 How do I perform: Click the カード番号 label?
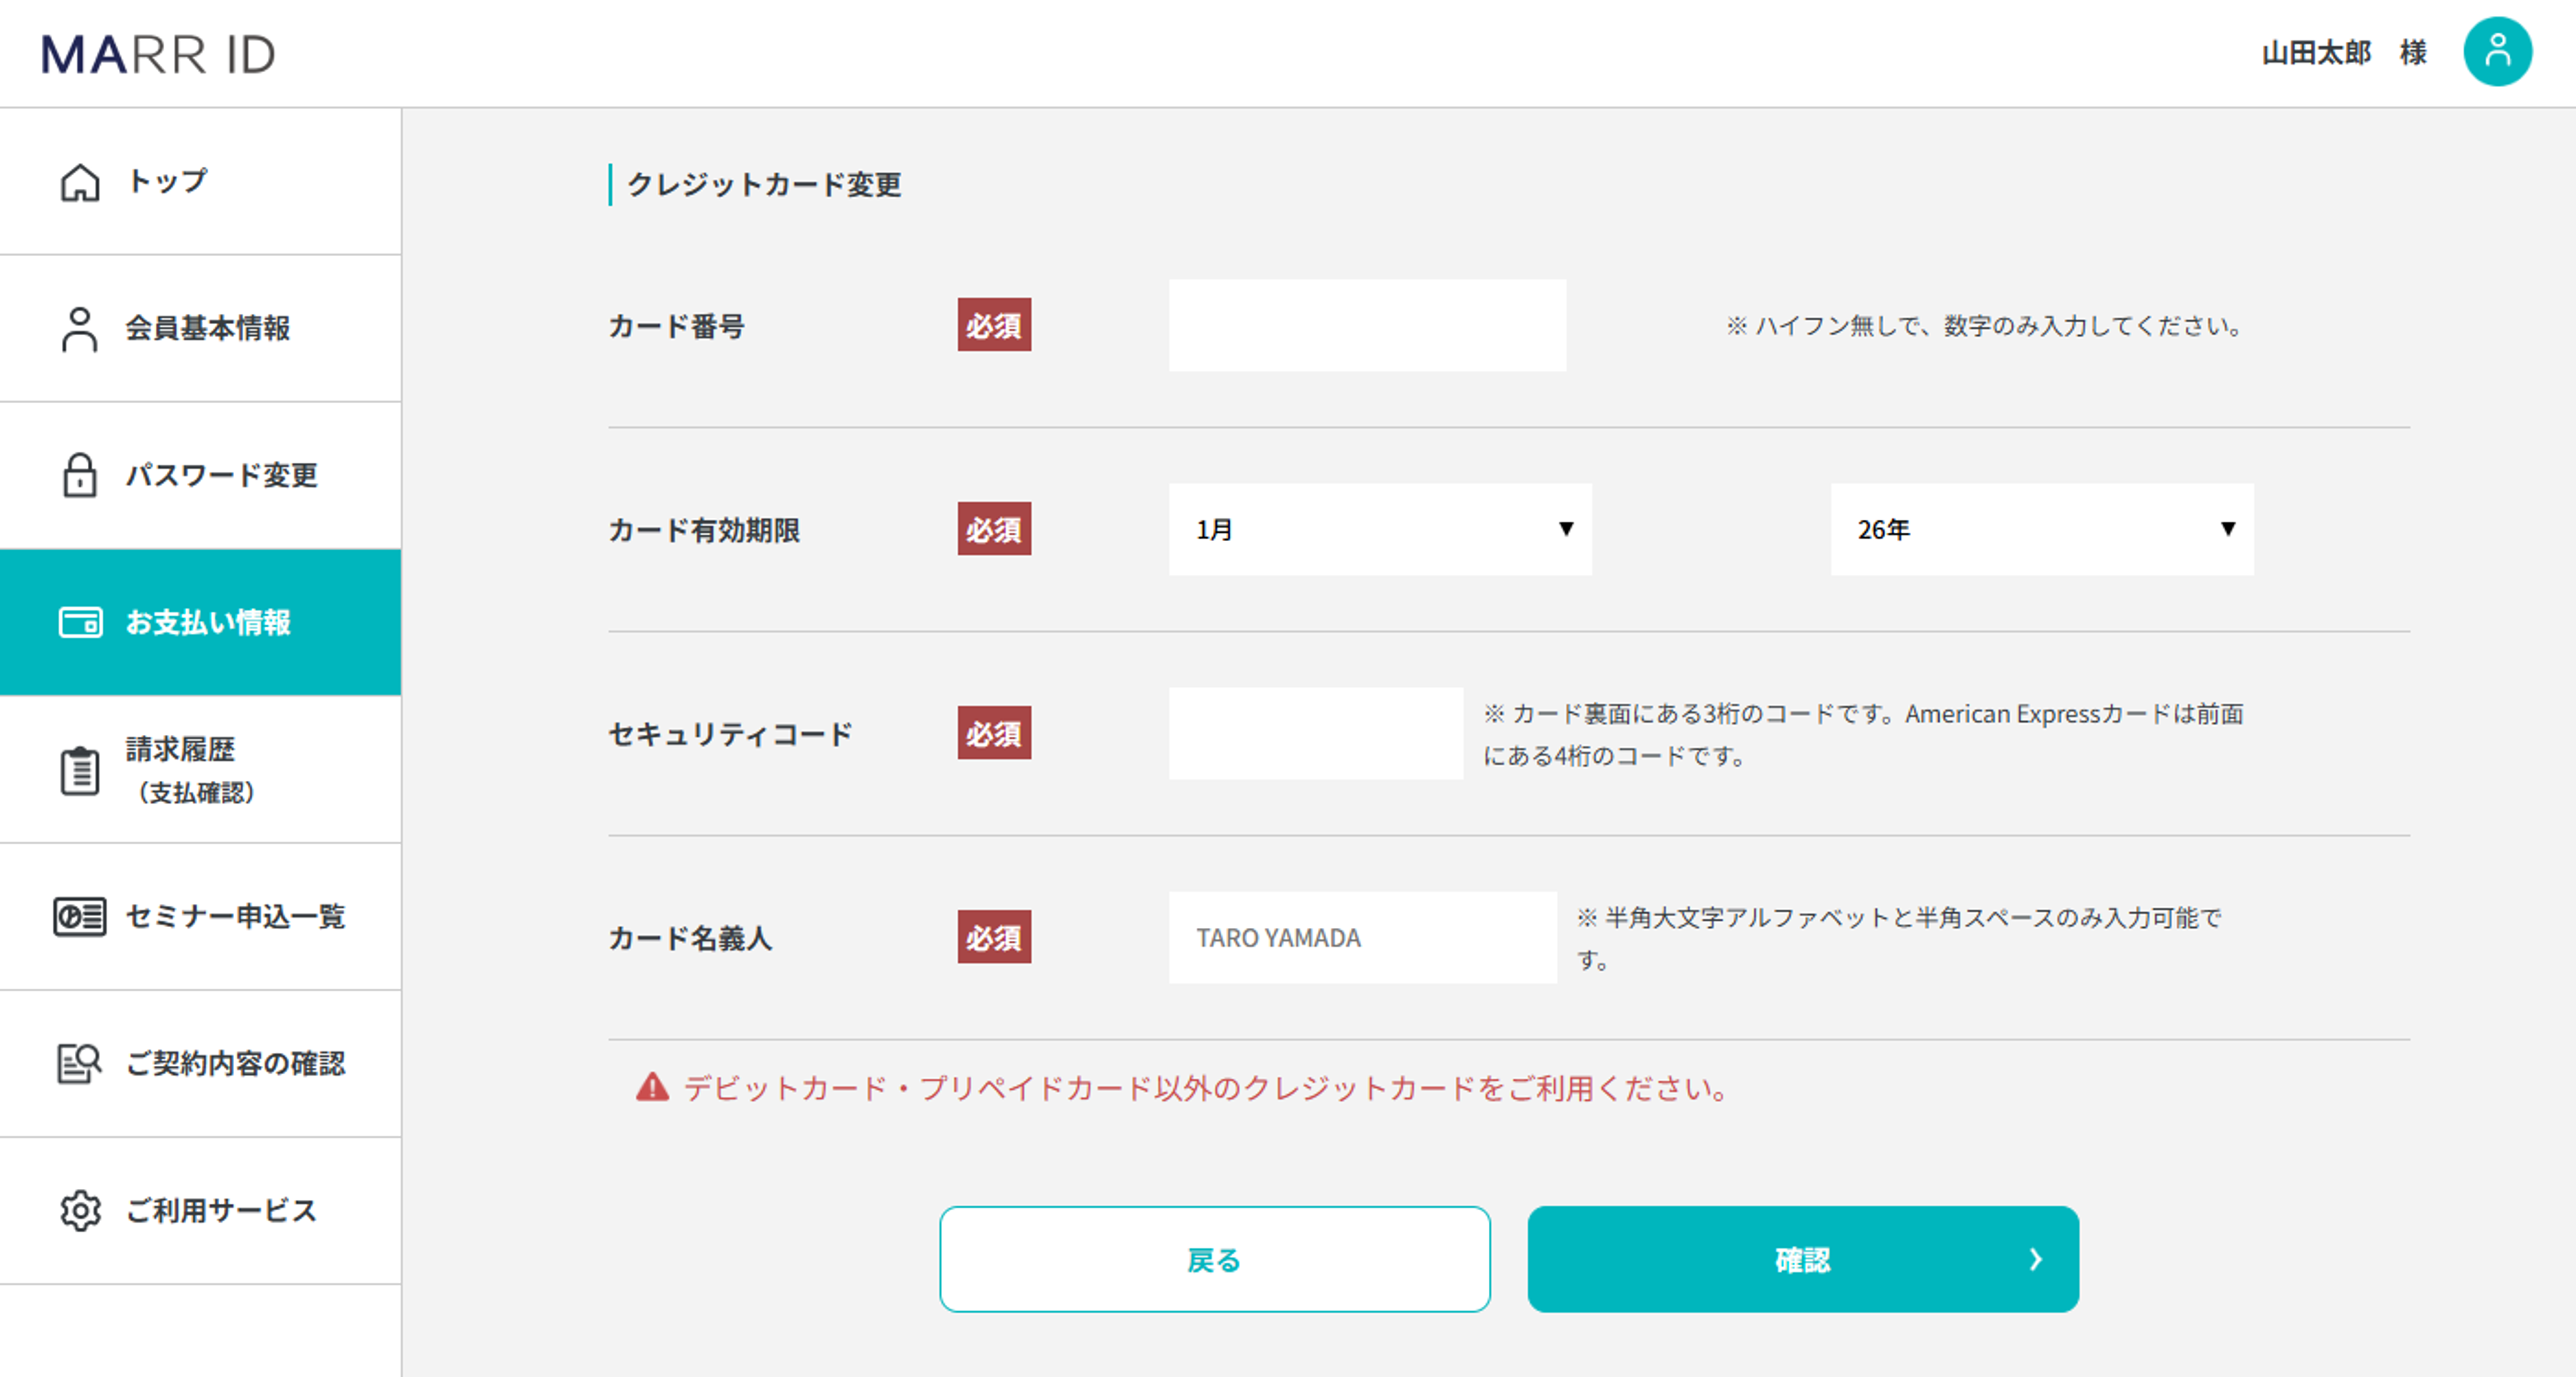(677, 326)
